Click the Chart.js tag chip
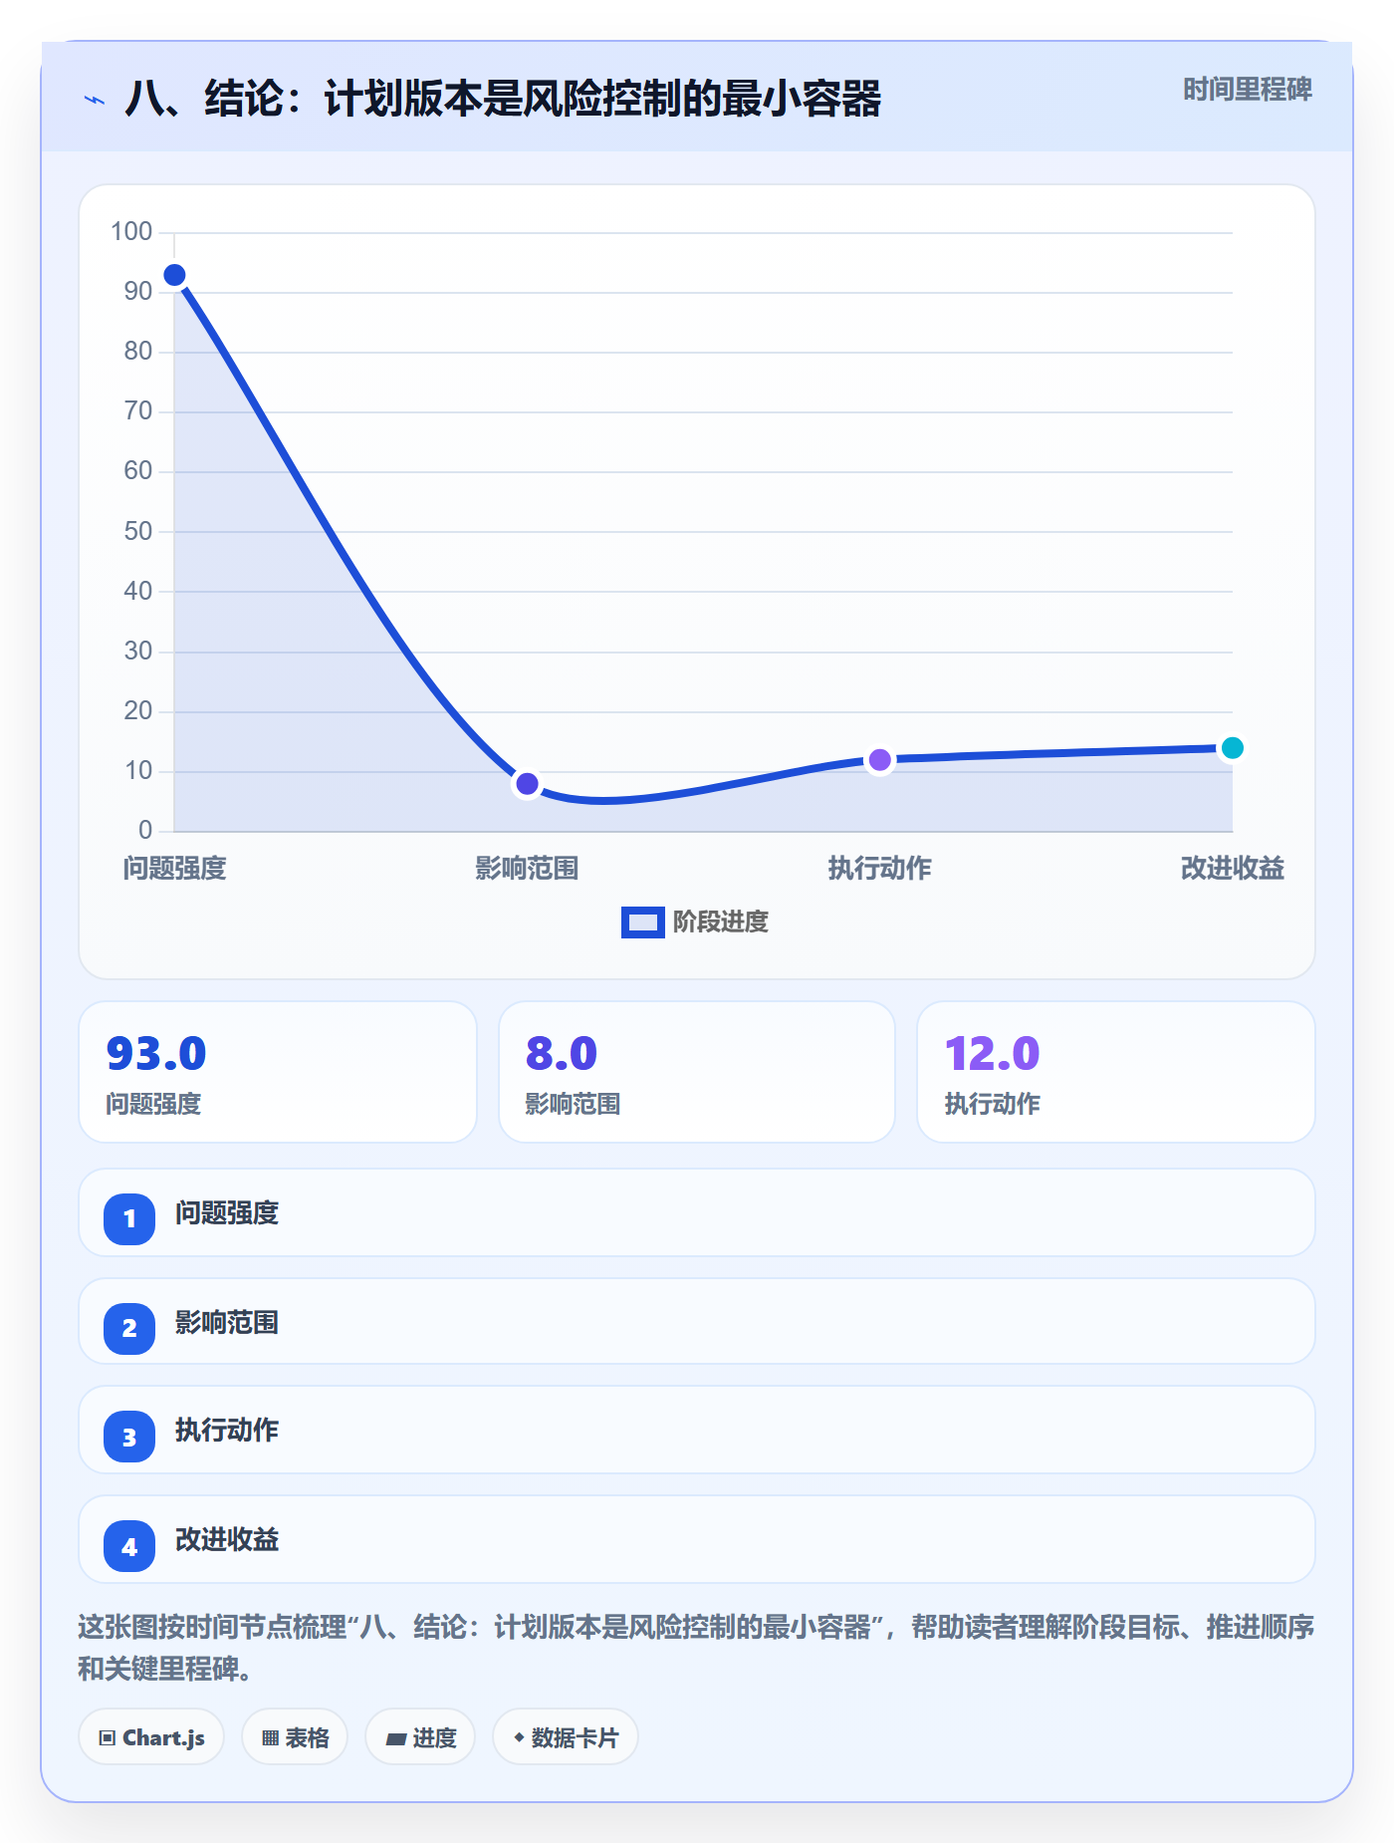 click(x=151, y=1737)
